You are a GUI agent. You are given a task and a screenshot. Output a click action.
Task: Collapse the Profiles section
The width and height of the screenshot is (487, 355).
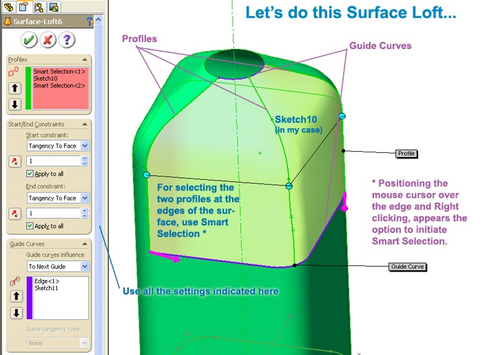point(85,59)
